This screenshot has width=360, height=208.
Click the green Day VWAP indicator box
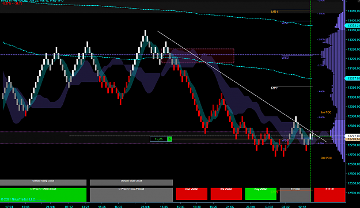260,194
